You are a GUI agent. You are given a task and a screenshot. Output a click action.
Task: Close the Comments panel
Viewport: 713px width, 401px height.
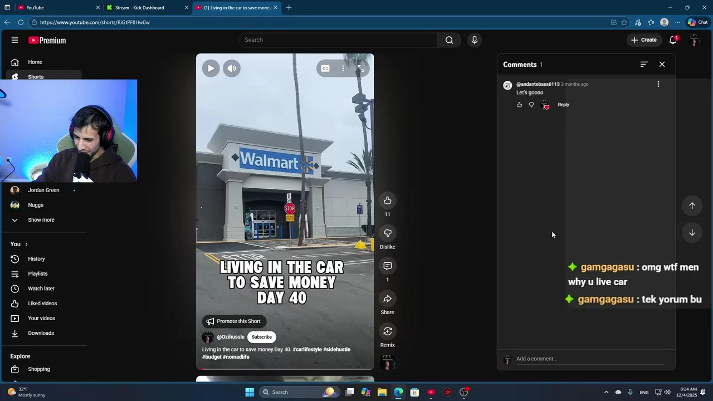point(662,65)
